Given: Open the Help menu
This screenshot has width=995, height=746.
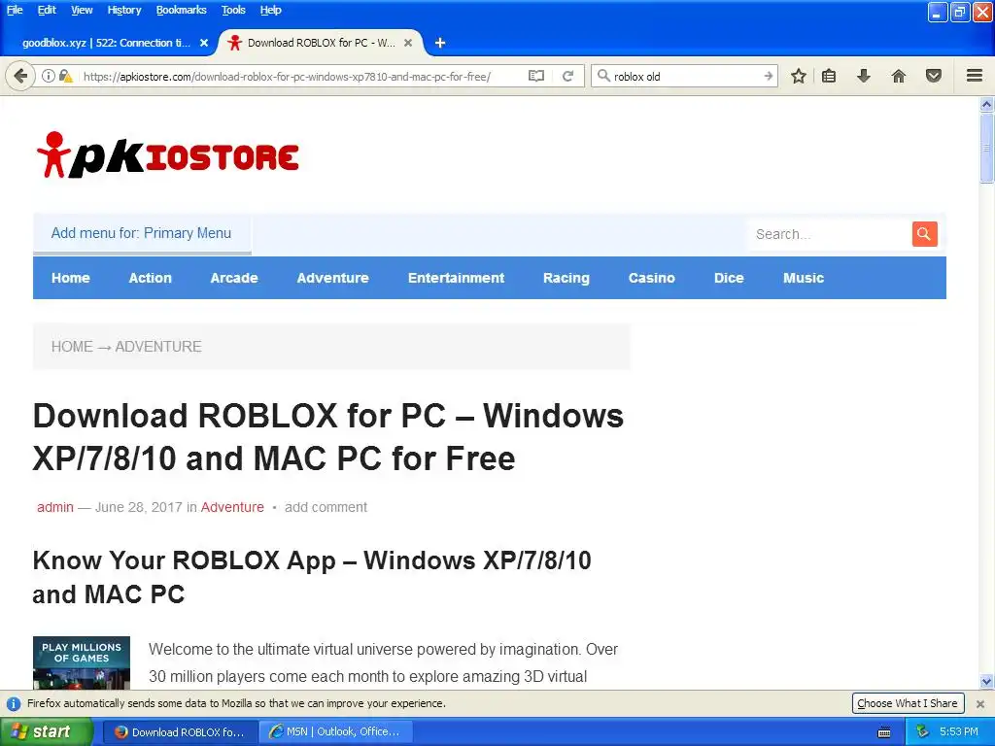Looking at the screenshot, I should click(270, 10).
